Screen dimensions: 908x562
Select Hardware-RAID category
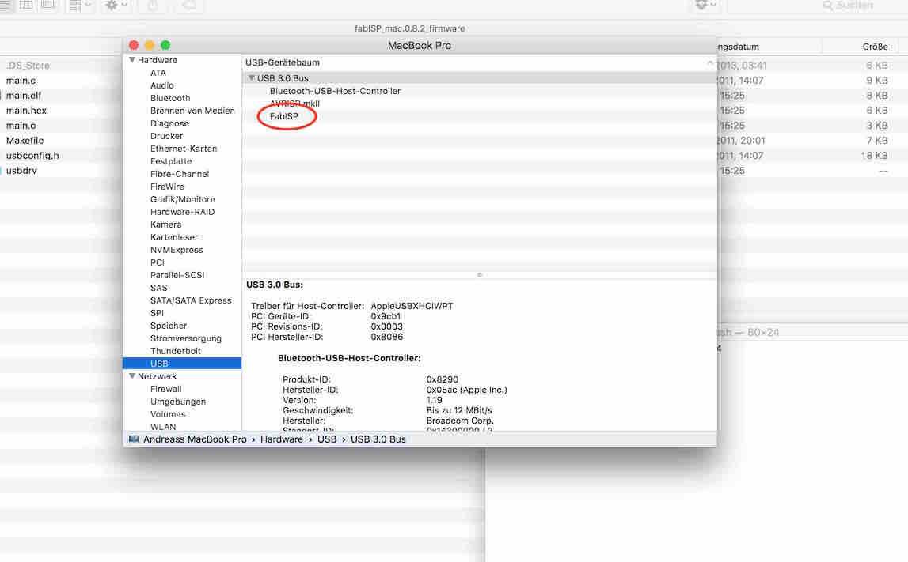click(x=182, y=212)
